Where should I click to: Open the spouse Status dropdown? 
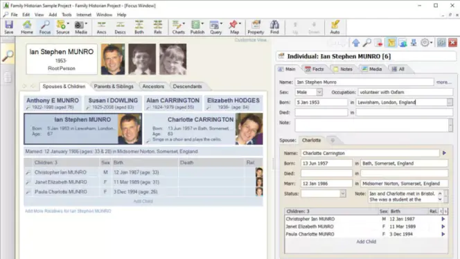click(x=343, y=194)
